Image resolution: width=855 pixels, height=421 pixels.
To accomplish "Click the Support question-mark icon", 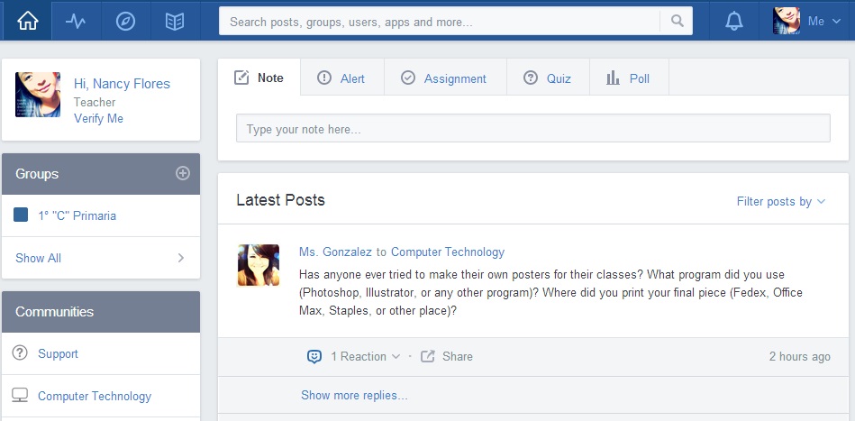I will 20,352.
